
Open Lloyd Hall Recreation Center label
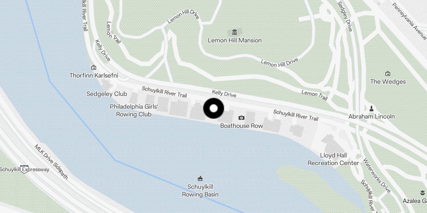tap(333, 159)
